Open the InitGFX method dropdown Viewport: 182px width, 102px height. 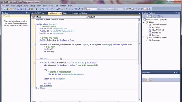(140, 17)
